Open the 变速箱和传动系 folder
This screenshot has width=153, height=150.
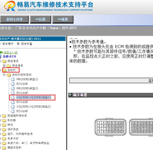[17, 116]
